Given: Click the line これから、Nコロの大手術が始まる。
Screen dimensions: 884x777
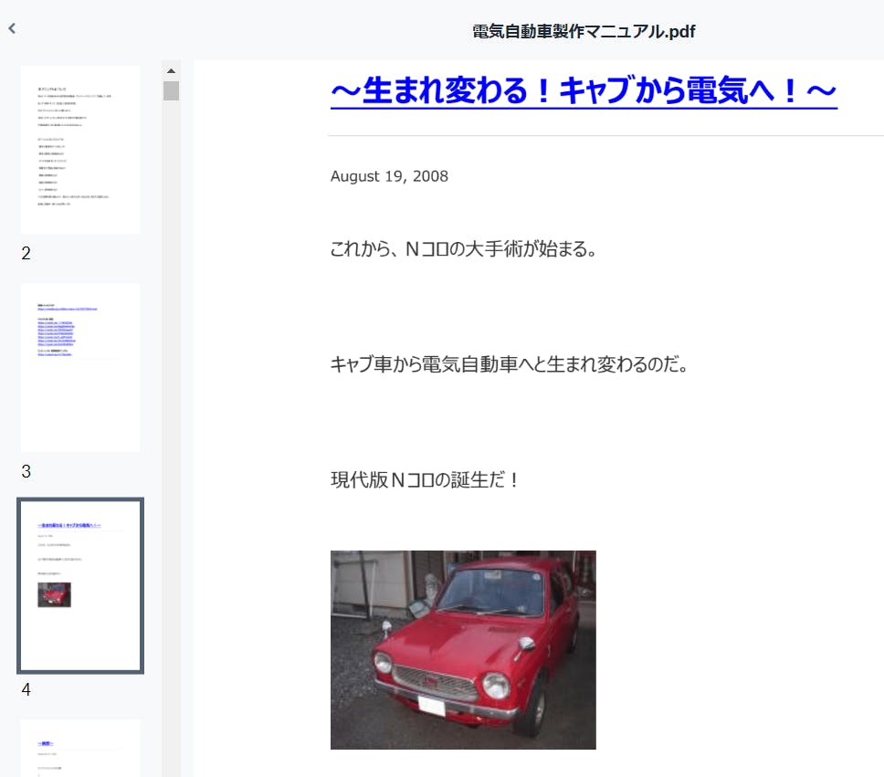Looking at the screenshot, I should (463, 248).
